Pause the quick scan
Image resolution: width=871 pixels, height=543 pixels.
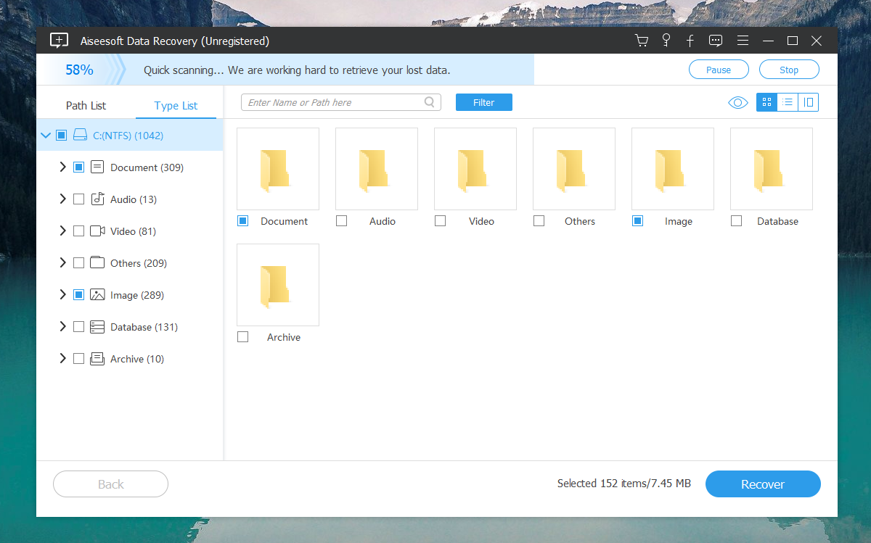[719, 69]
